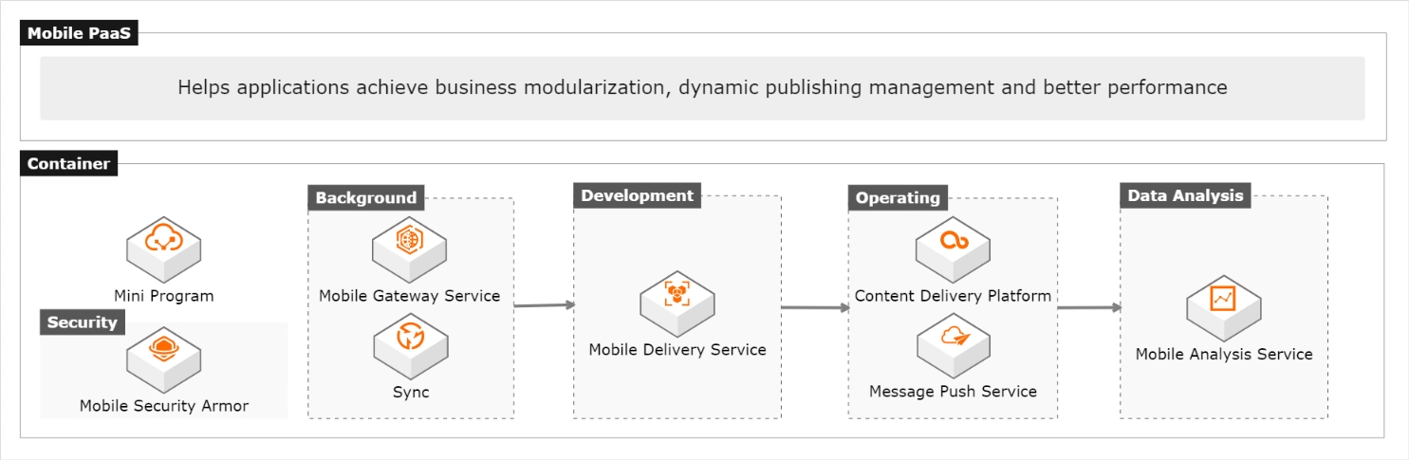This screenshot has width=1409, height=460.
Task: Click the Mobile Analysis Service icon
Action: [x=1224, y=307]
